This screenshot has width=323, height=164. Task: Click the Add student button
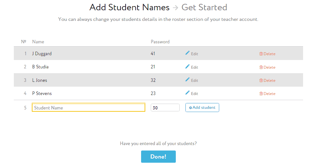tap(202, 108)
